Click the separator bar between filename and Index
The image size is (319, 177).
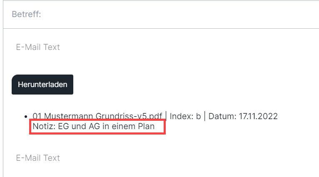[166, 116]
